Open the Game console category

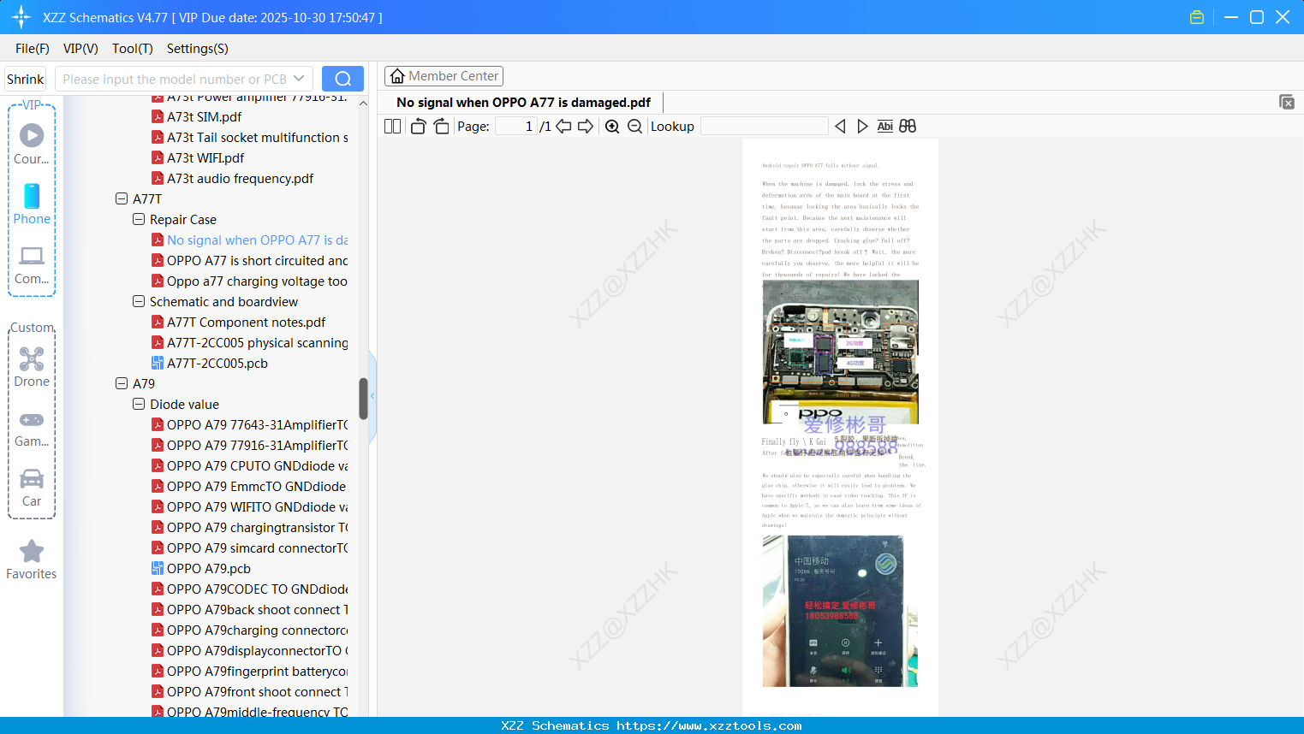point(32,428)
